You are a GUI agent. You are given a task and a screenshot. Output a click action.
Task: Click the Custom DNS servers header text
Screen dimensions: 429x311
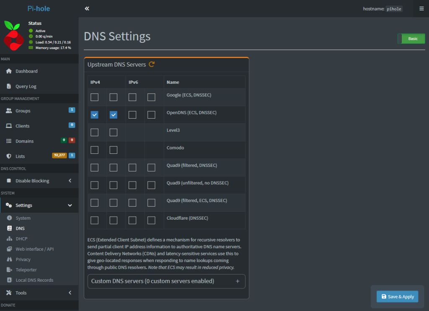(x=152, y=281)
